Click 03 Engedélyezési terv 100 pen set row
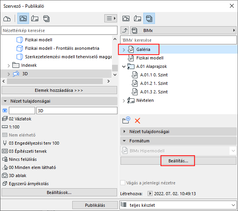This screenshot has width=238, height=211. pos(31,143)
